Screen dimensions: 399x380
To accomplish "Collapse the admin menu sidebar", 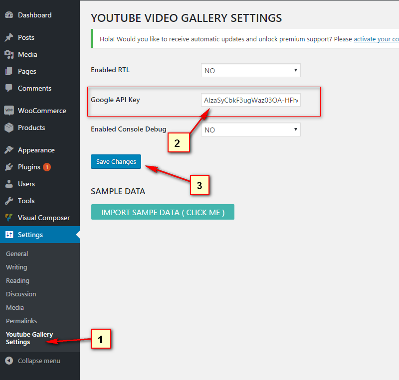I will pos(33,361).
